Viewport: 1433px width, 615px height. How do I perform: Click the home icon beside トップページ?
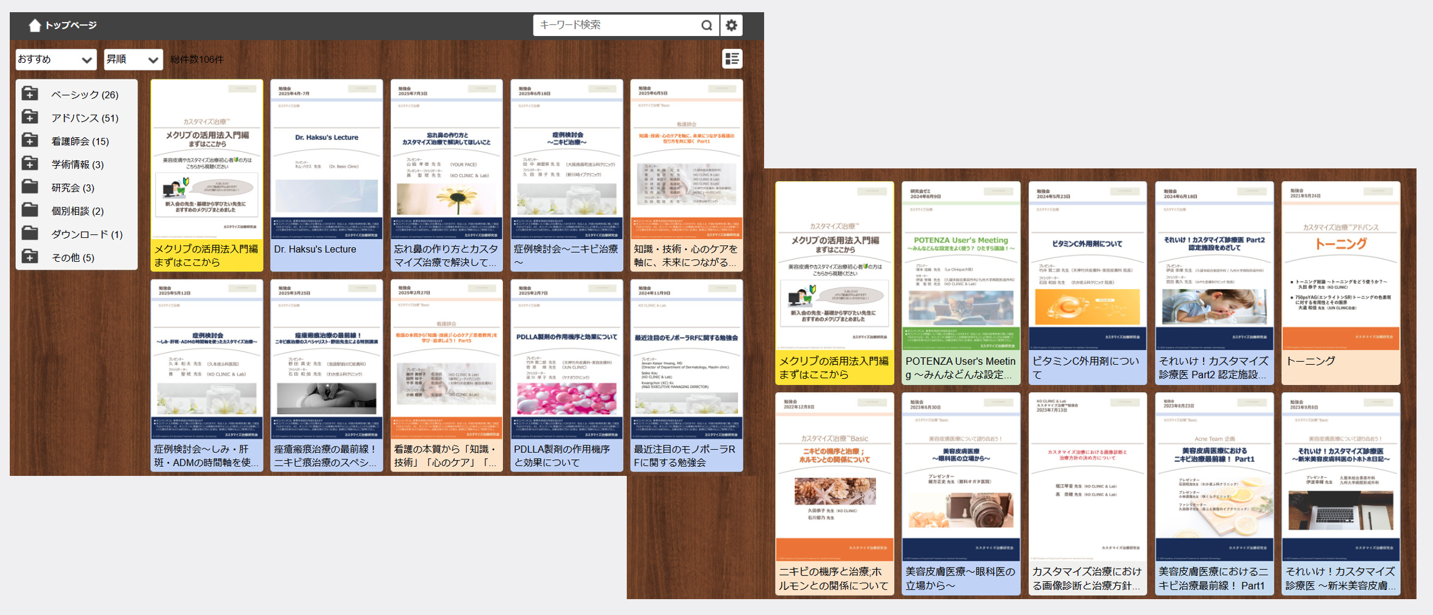(35, 25)
